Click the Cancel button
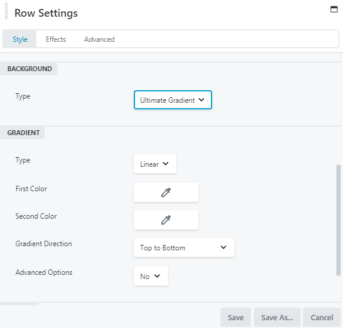The height and width of the screenshot is (328, 343). tap(321, 317)
